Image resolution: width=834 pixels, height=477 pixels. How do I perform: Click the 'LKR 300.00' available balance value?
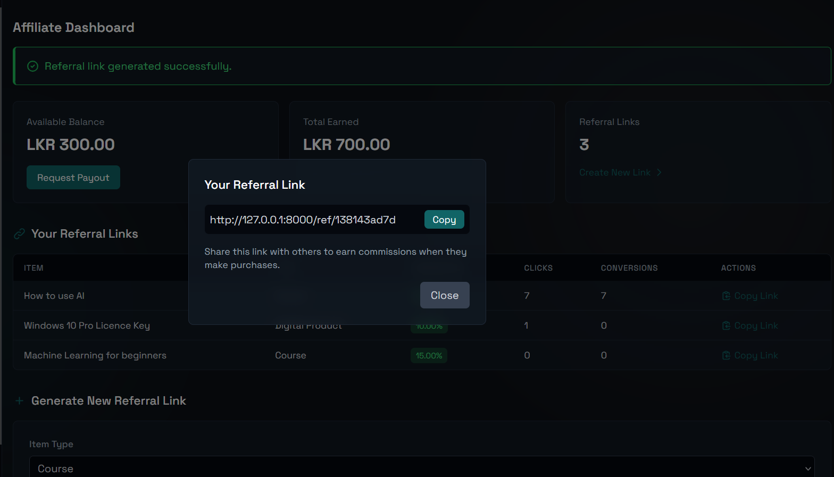(x=71, y=145)
